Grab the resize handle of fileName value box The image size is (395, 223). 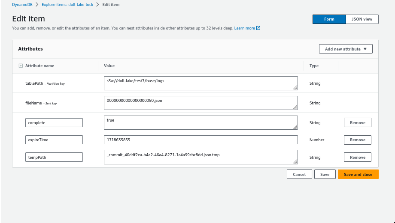click(295, 107)
